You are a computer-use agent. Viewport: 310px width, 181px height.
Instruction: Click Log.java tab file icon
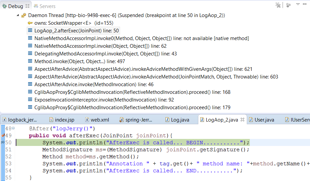(x=167, y=120)
